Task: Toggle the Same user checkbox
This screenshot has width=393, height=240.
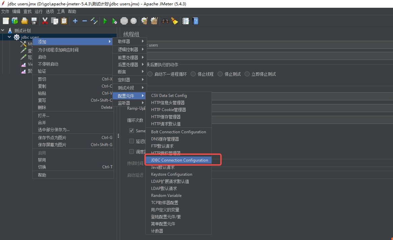Action: click(x=132, y=131)
